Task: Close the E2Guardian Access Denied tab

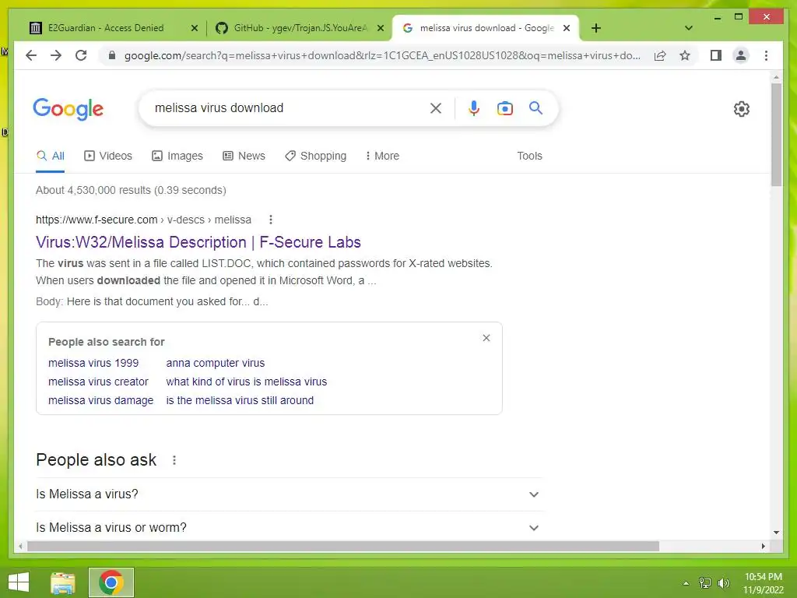Action: pos(194,28)
